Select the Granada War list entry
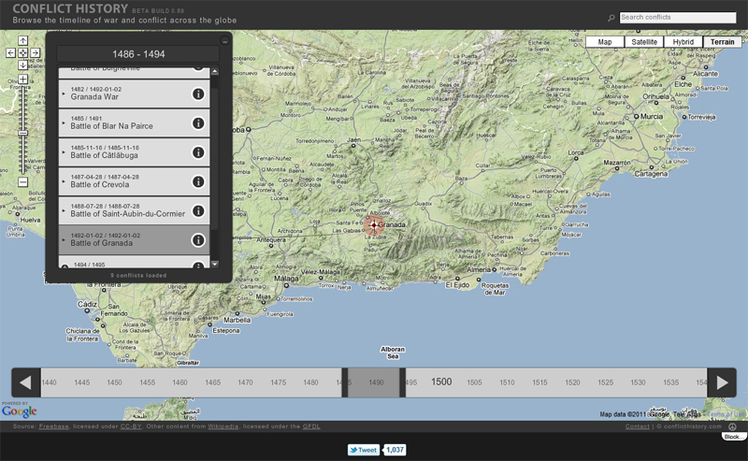Screen dimensions: 748x461 (134, 94)
